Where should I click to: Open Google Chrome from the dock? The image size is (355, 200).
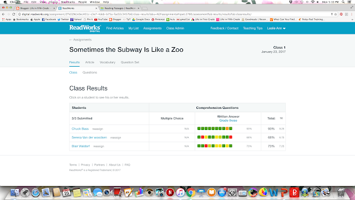(x=191, y=193)
